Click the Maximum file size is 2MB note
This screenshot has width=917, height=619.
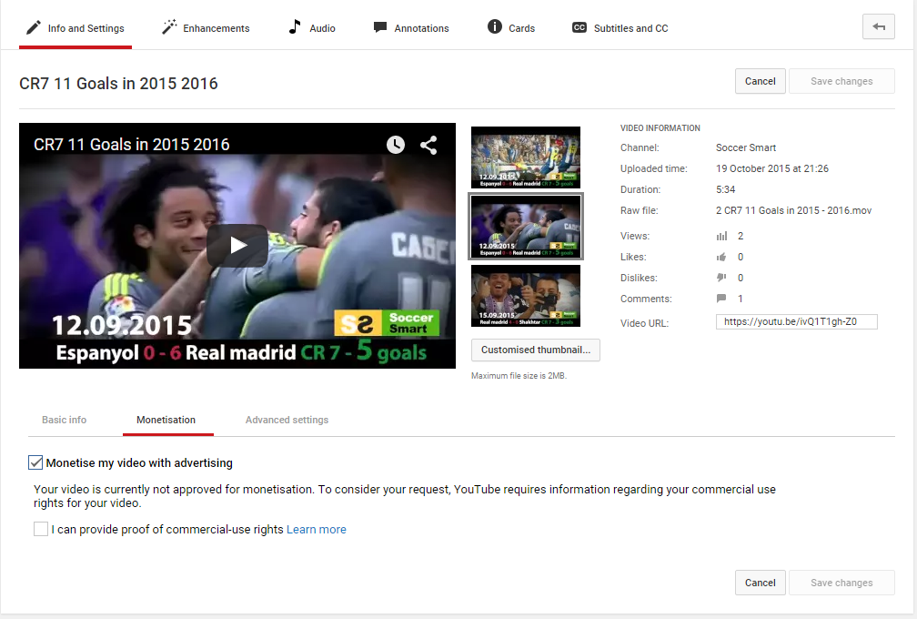(519, 376)
